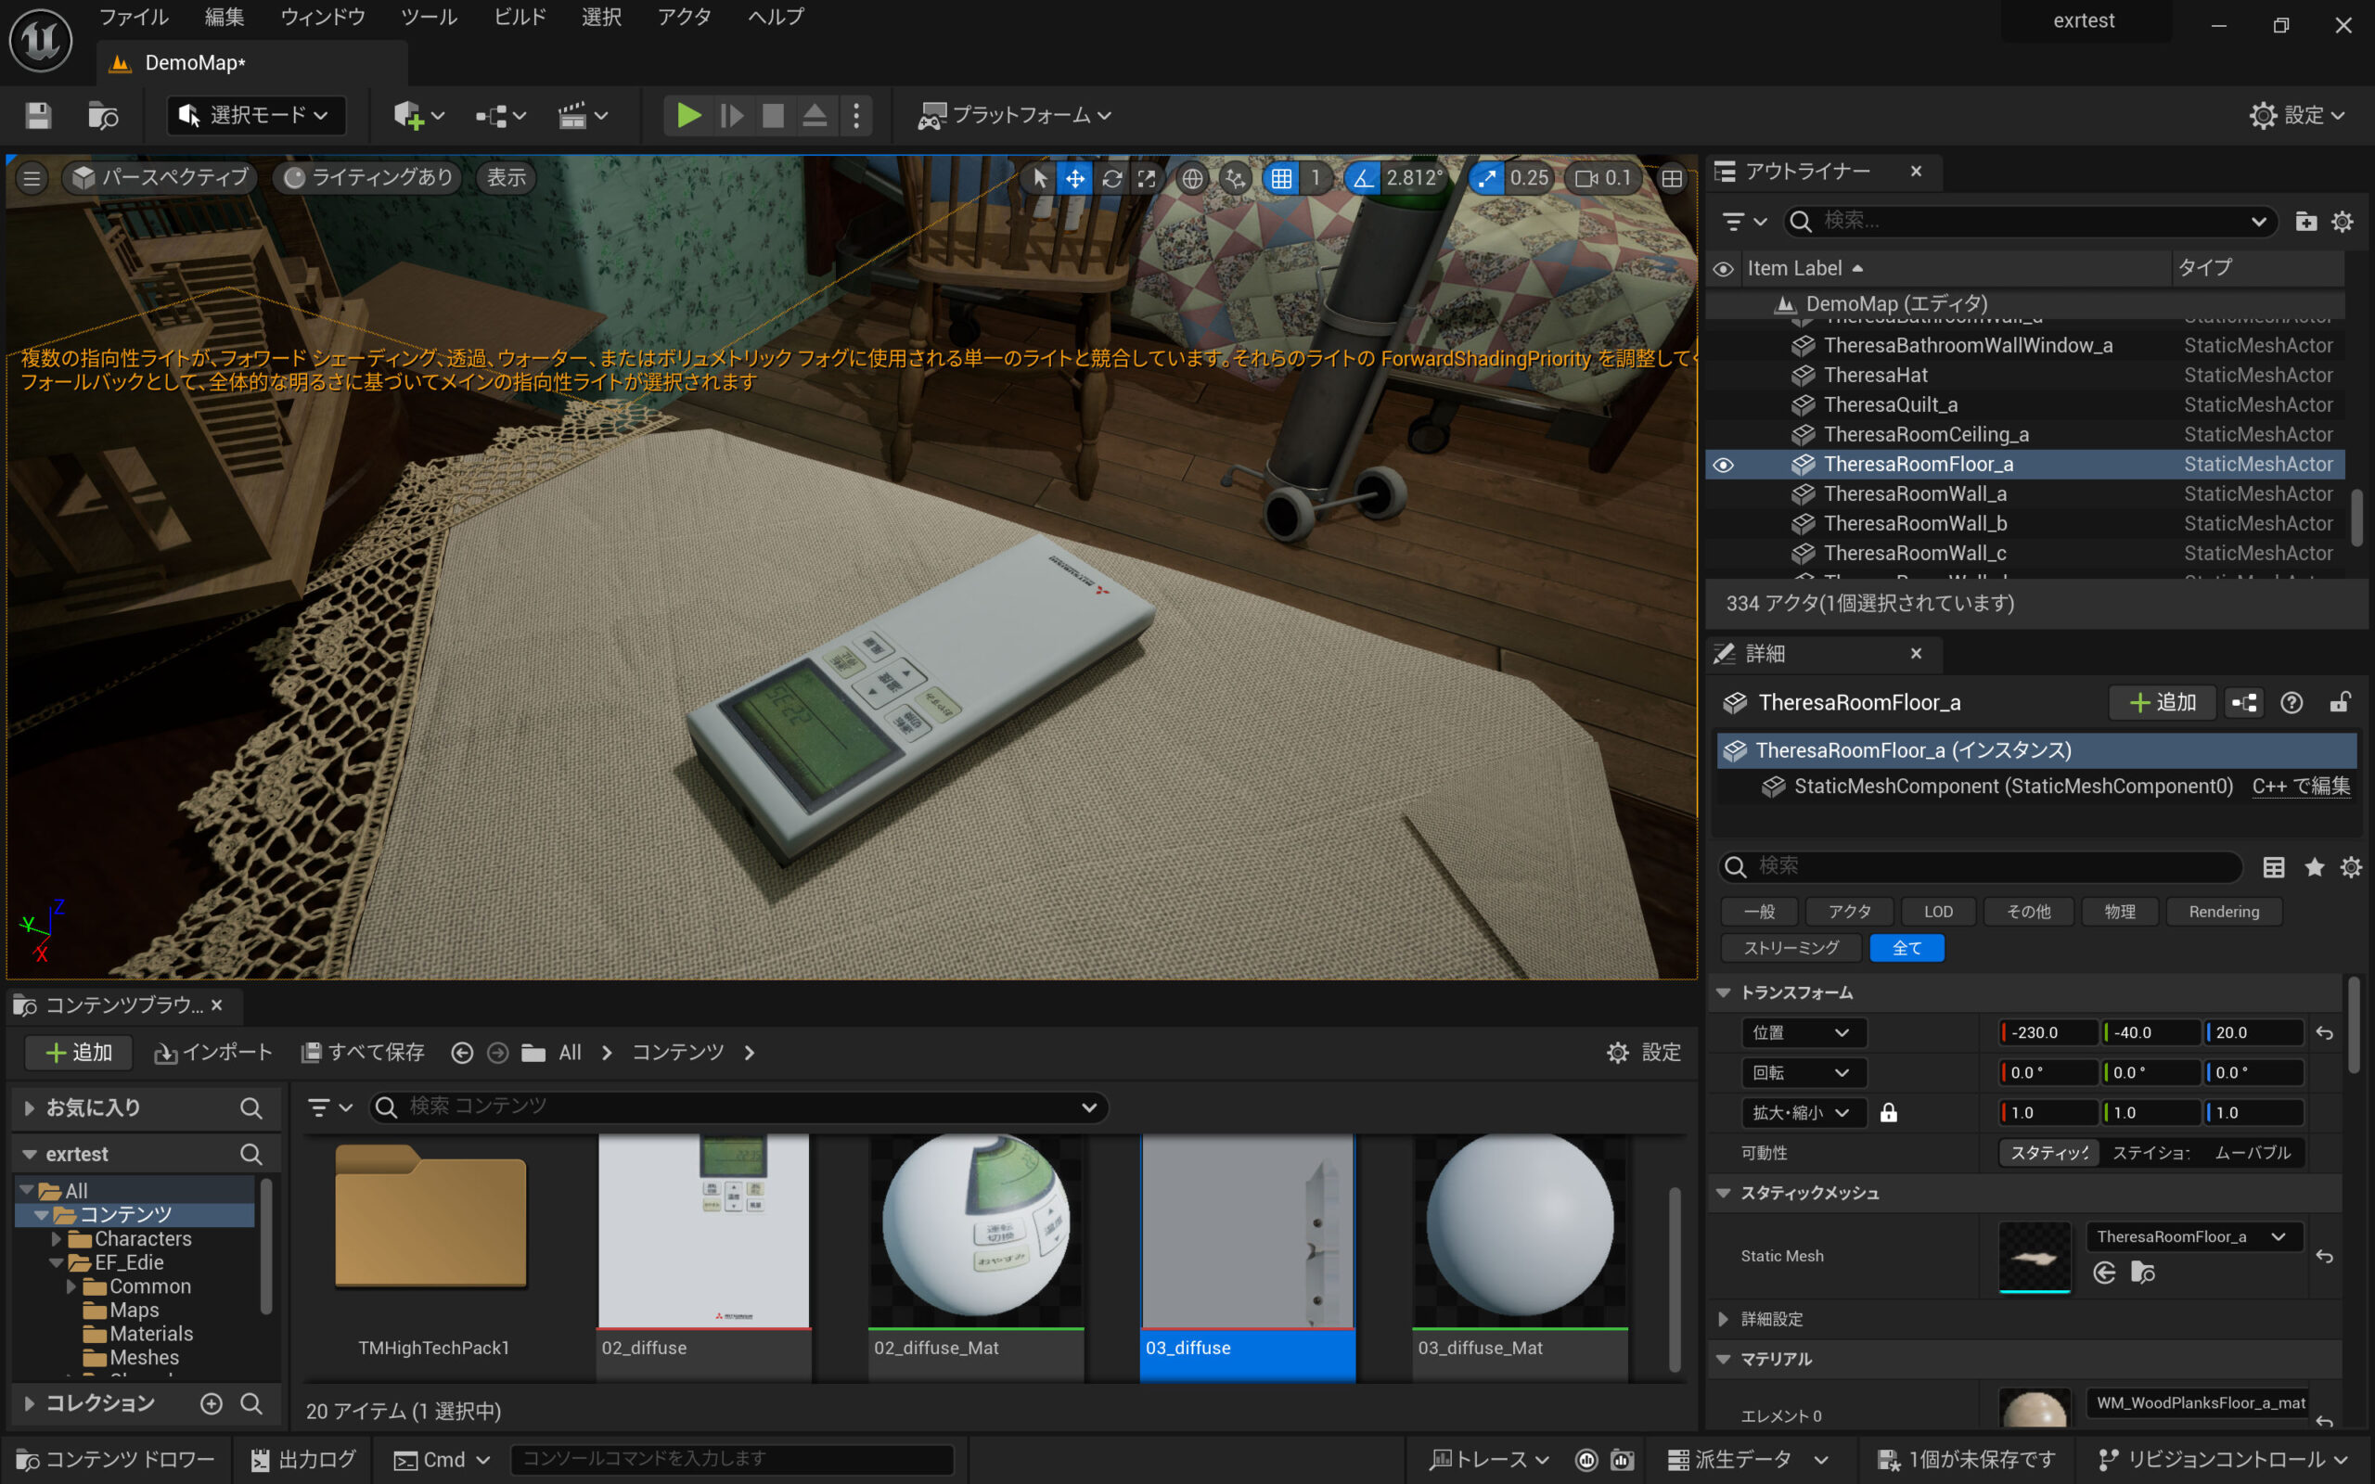Open the ウィンドウ menu
The image size is (2375, 1484).
(x=322, y=17)
